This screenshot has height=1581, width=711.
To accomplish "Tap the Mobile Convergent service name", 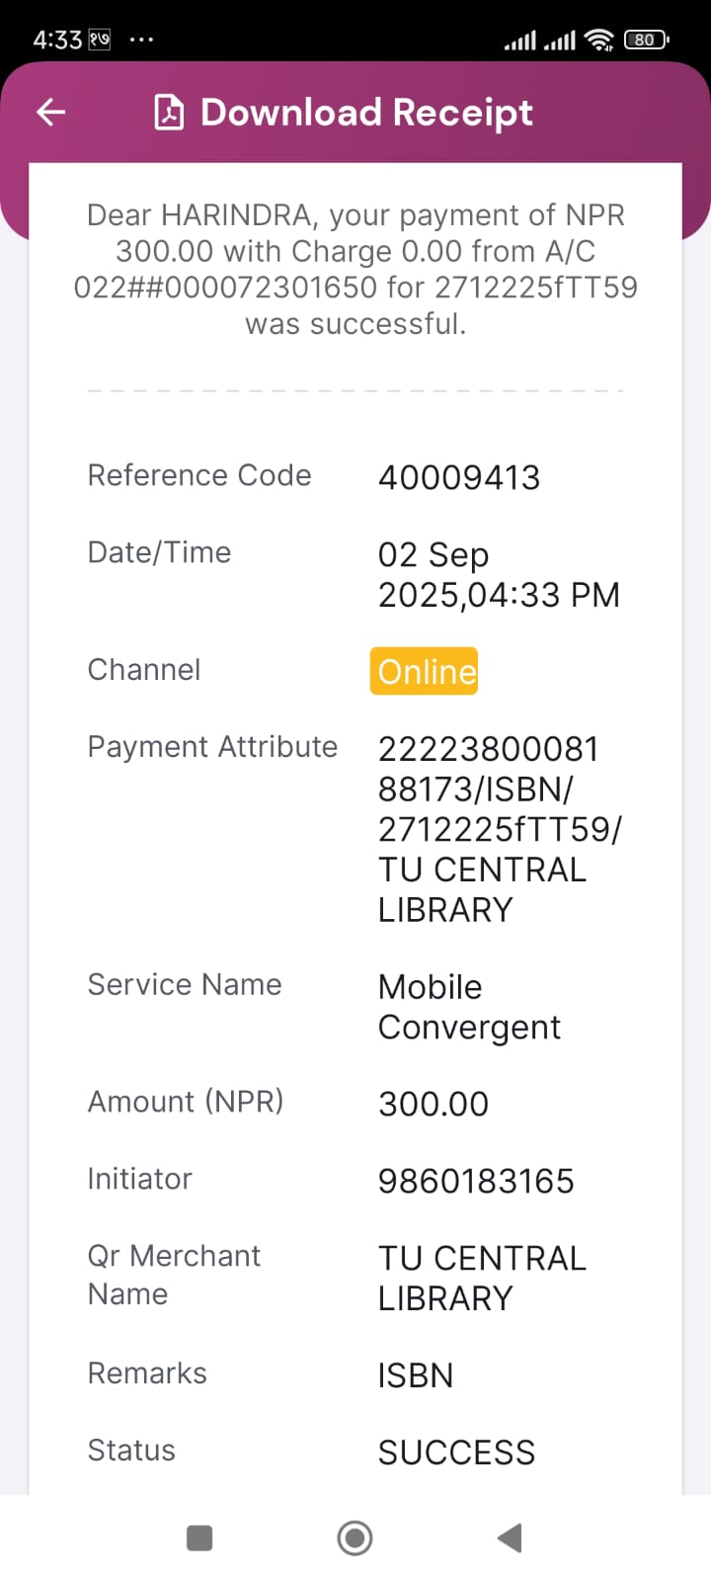I will point(468,1007).
